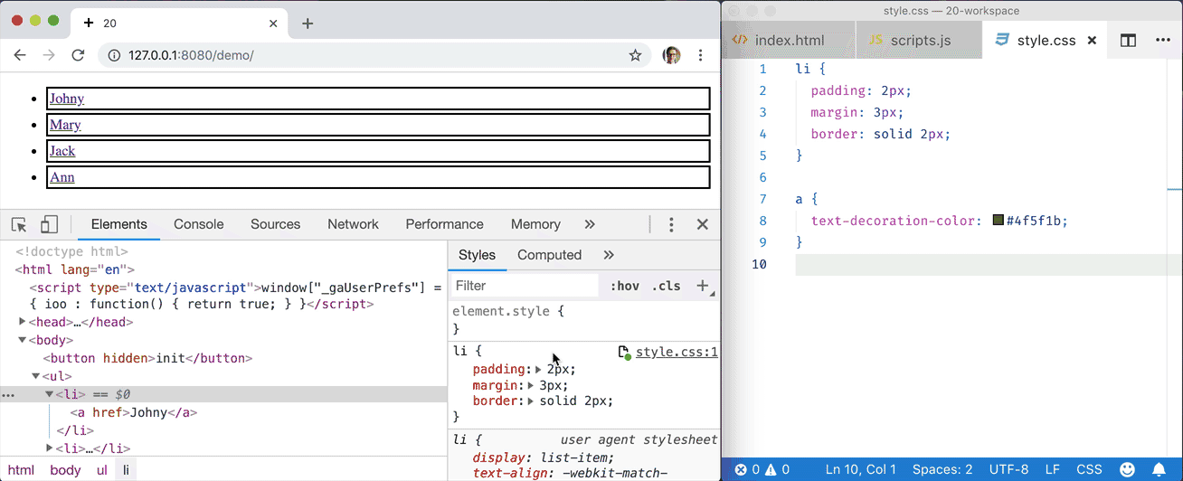Focus the Styles filter field
Image resolution: width=1183 pixels, height=481 pixels.
pos(525,286)
